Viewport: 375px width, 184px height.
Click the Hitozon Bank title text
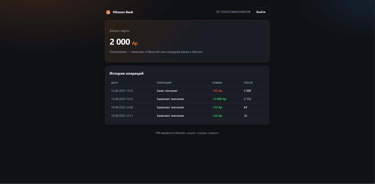click(123, 12)
